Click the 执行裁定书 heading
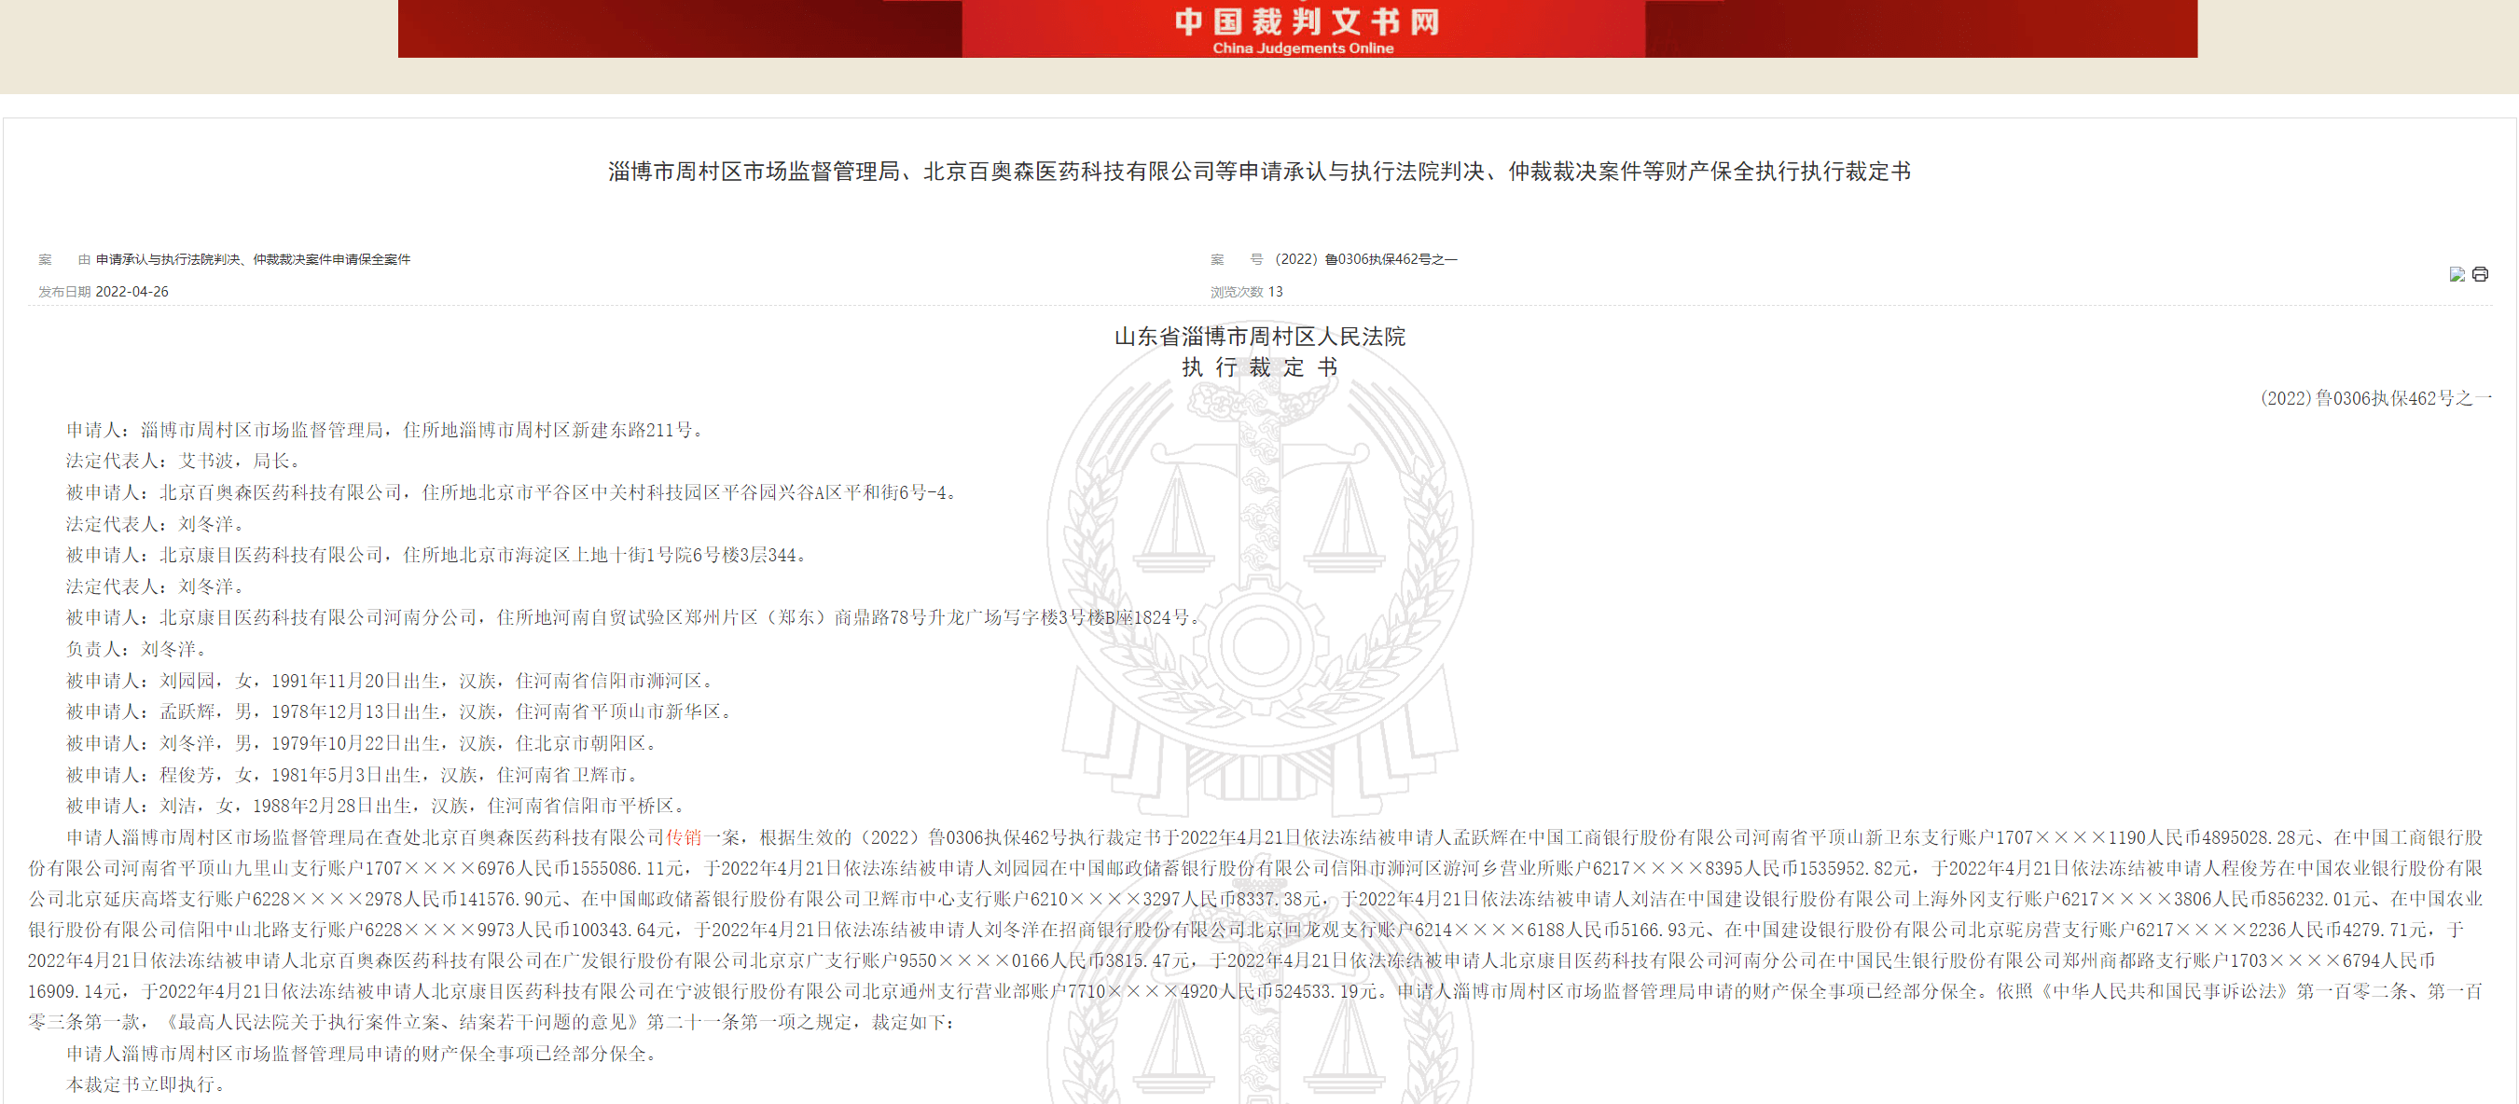The width and height of the screenshot is (2519, 1104). (x=1259, y=367)
